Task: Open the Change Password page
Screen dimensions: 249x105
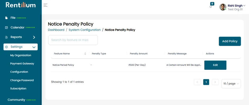Action: pyautogui.click(x=22, y=80)
